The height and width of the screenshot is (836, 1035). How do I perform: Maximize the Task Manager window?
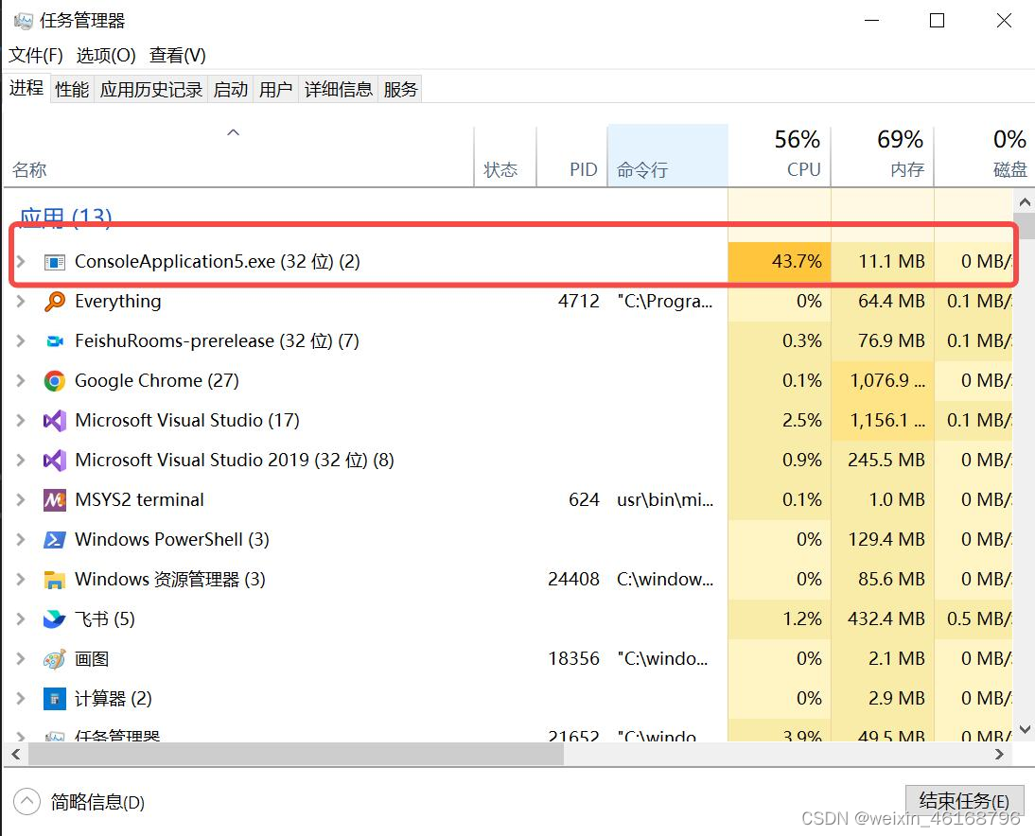pyautogui.click(x=937, y=21)
